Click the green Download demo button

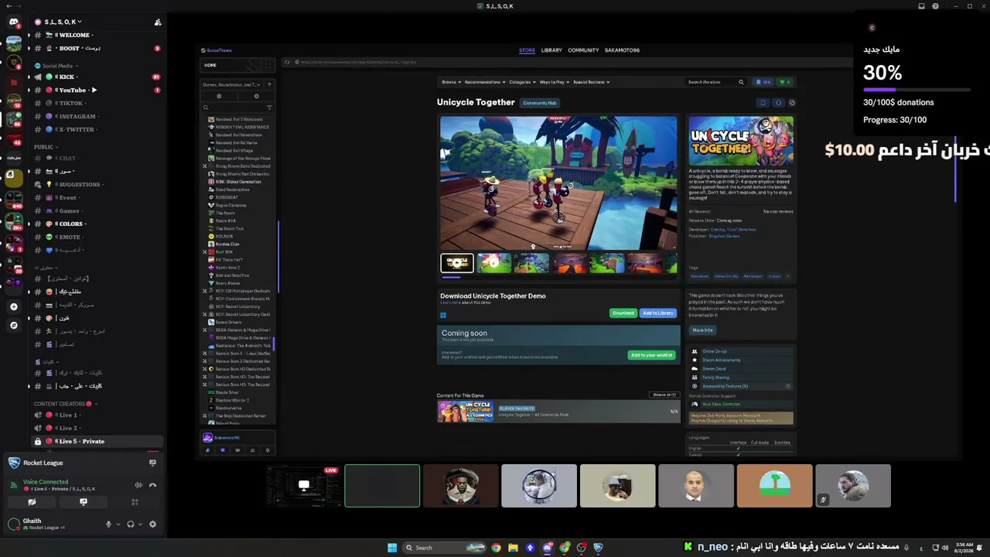[x=623, y=313]
